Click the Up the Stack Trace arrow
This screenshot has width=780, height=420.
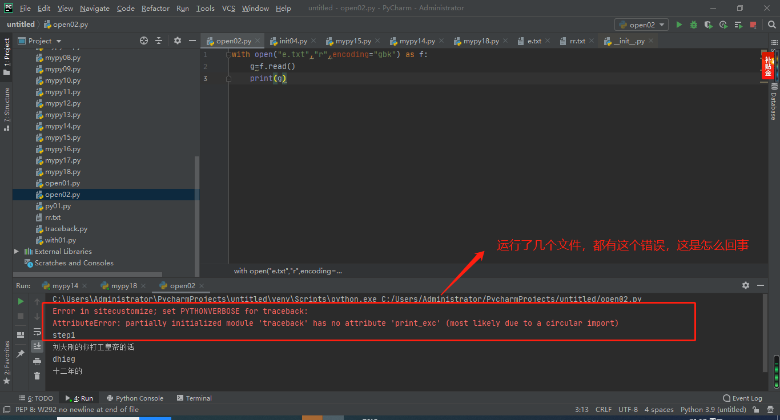point(37,301)
